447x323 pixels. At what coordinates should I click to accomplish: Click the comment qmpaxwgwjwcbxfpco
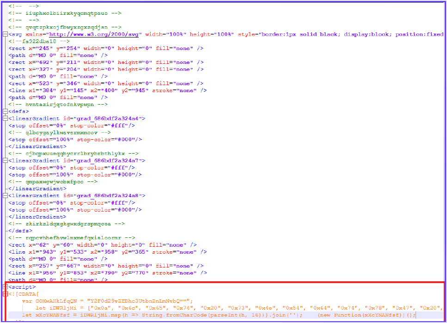pyautogui.click(x=53, y=181)
